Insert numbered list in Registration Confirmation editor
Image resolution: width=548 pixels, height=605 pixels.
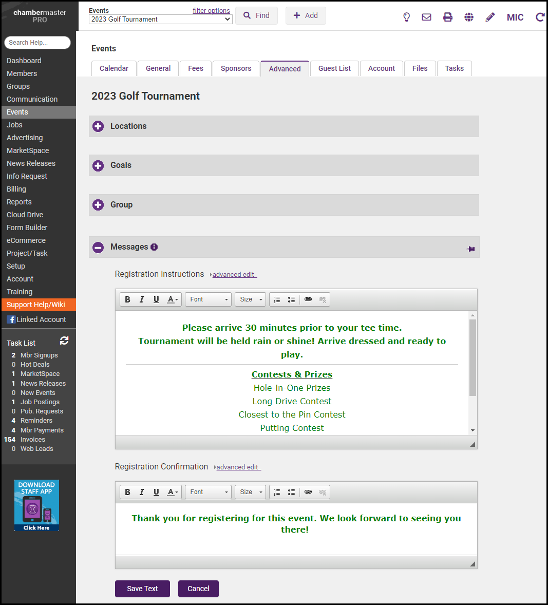[x=277, y=492]
